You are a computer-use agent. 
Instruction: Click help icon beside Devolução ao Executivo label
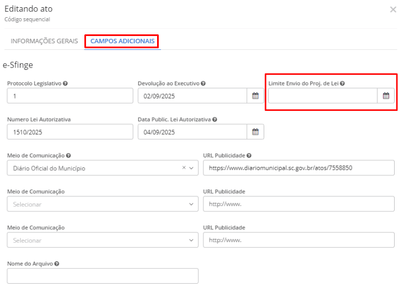pyautogui.click(x=203, y=84)
